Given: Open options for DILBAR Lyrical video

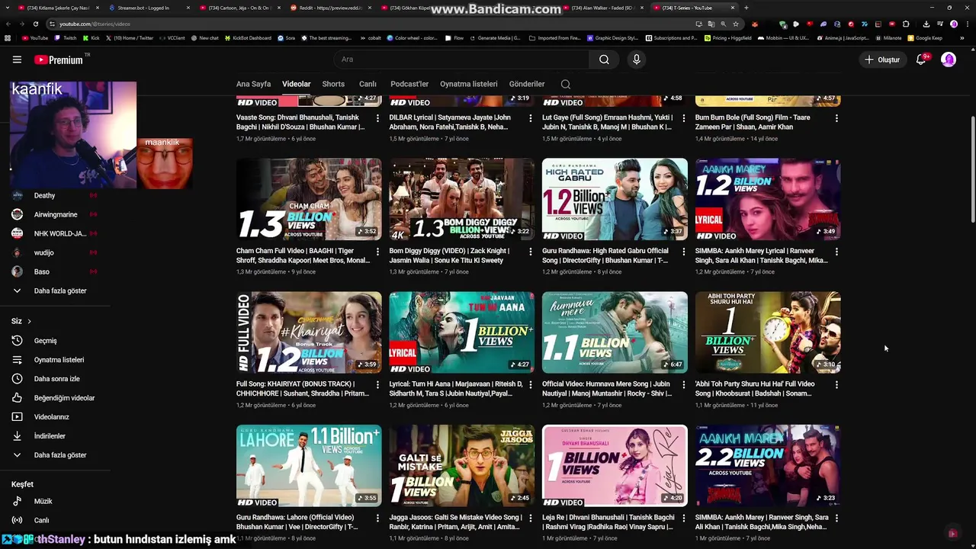Looking at the screenshot, I should 531,118.
